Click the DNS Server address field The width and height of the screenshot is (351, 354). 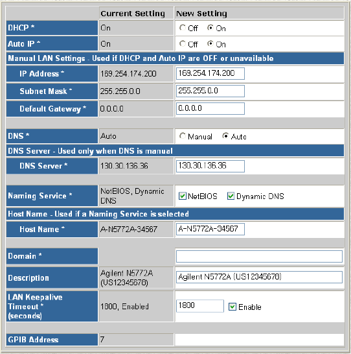click(210, 166)
